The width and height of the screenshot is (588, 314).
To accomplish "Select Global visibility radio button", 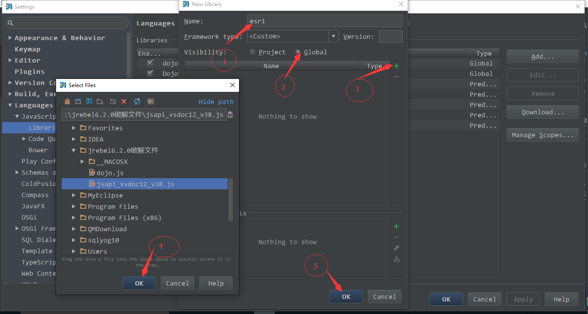I will click(298, 52).
